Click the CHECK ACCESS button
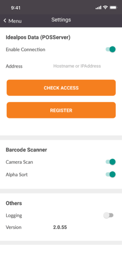The height and width of the screenshot is (264, 122). (x=61, y=88)
